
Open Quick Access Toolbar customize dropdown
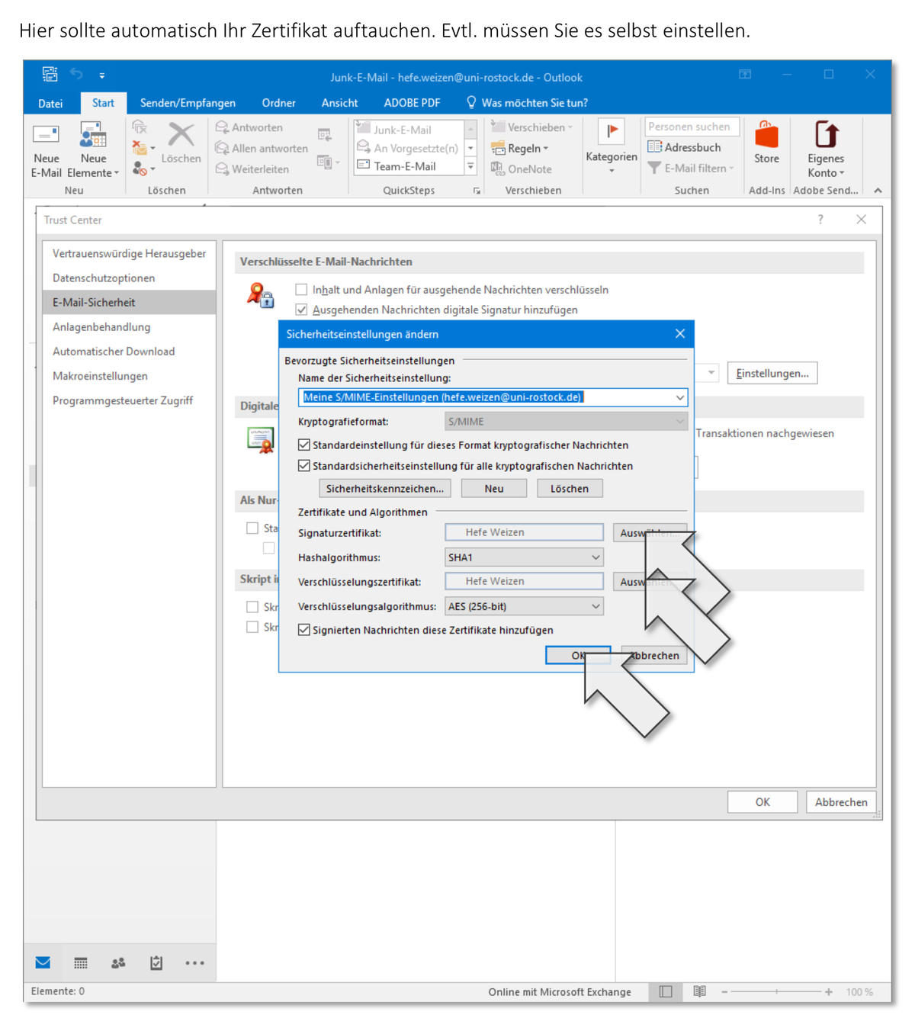[102, 75]
